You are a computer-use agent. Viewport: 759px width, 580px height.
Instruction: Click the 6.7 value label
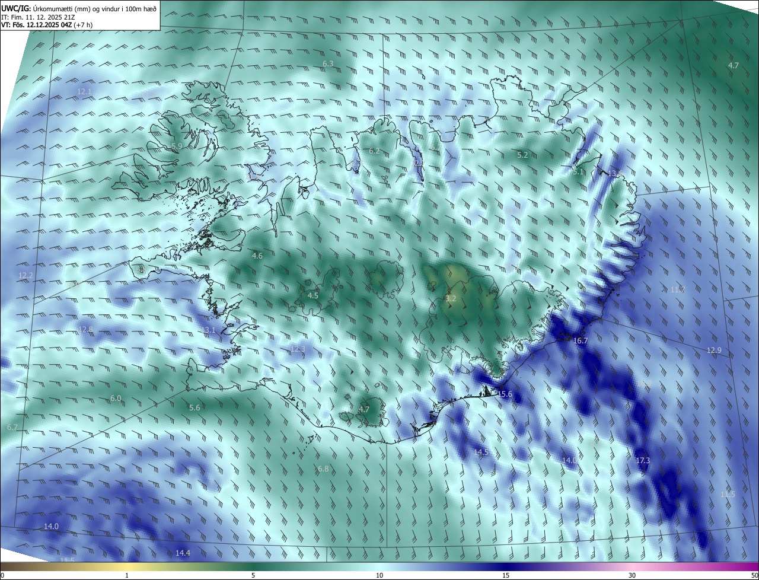12,427
